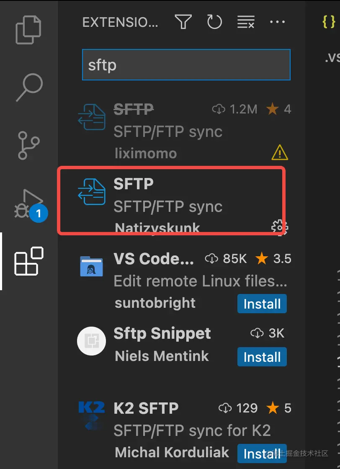Open the Run and Debug view
This screenshot has width=340, height=469.
coord(28,204)
